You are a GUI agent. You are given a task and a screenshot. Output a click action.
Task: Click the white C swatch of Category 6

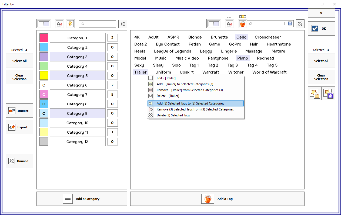coord(44,85)
